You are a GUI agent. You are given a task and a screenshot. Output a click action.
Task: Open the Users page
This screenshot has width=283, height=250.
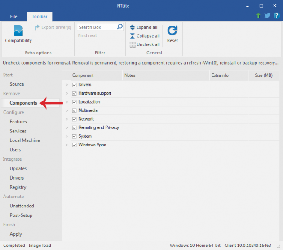[15, 150]
